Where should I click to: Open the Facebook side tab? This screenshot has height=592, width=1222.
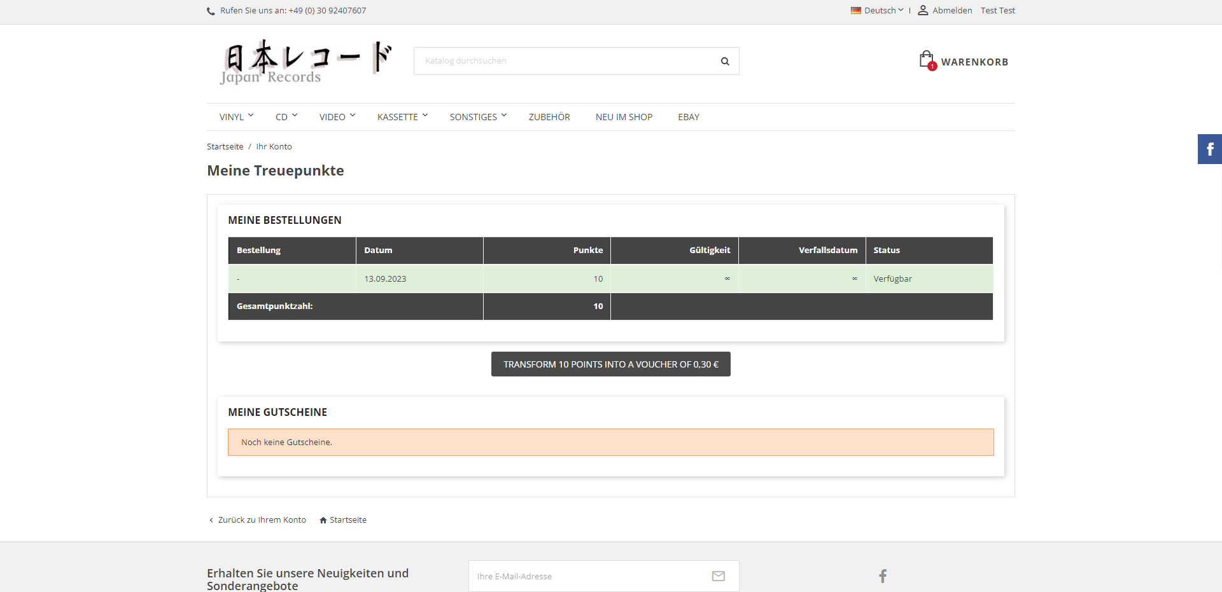[x=1210, y=149]
